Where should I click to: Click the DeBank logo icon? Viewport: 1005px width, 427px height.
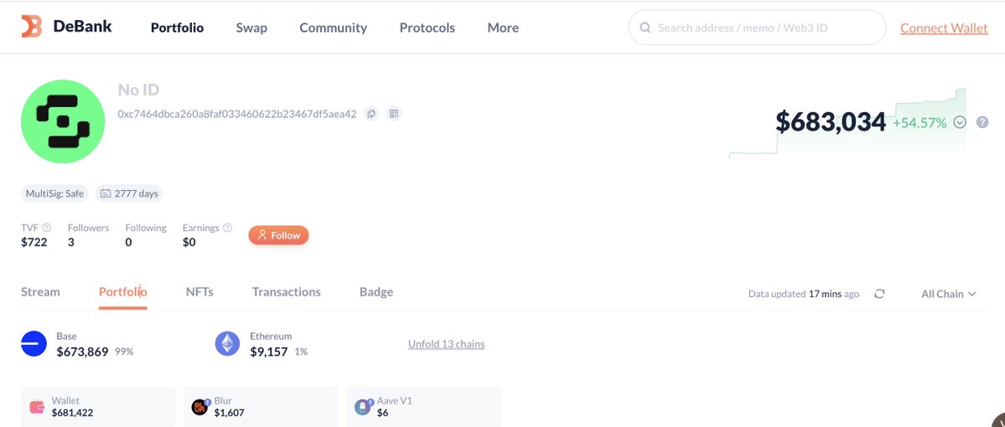[31, 27]
